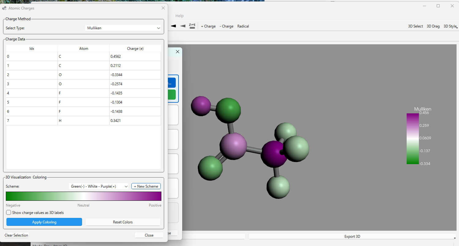
Task: Select the charge value 0.4562
Action: (135, 57)
